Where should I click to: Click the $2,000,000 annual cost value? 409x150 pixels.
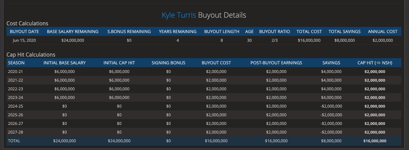tap(383, 41)
